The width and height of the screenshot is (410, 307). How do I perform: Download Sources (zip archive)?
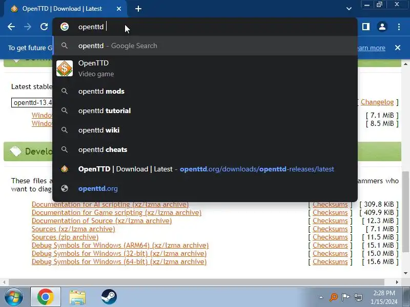click(65, 237)
